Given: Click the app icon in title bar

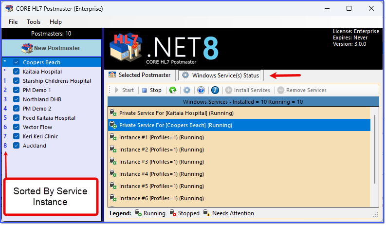Looking at the screenshot, I should coord(9,8).
